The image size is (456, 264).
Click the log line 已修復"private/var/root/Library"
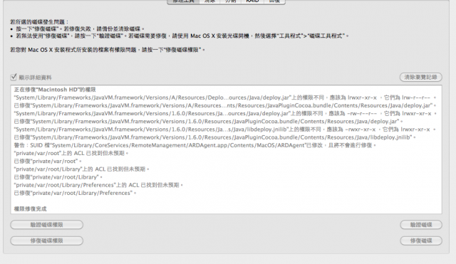click(x=58, y=177)
